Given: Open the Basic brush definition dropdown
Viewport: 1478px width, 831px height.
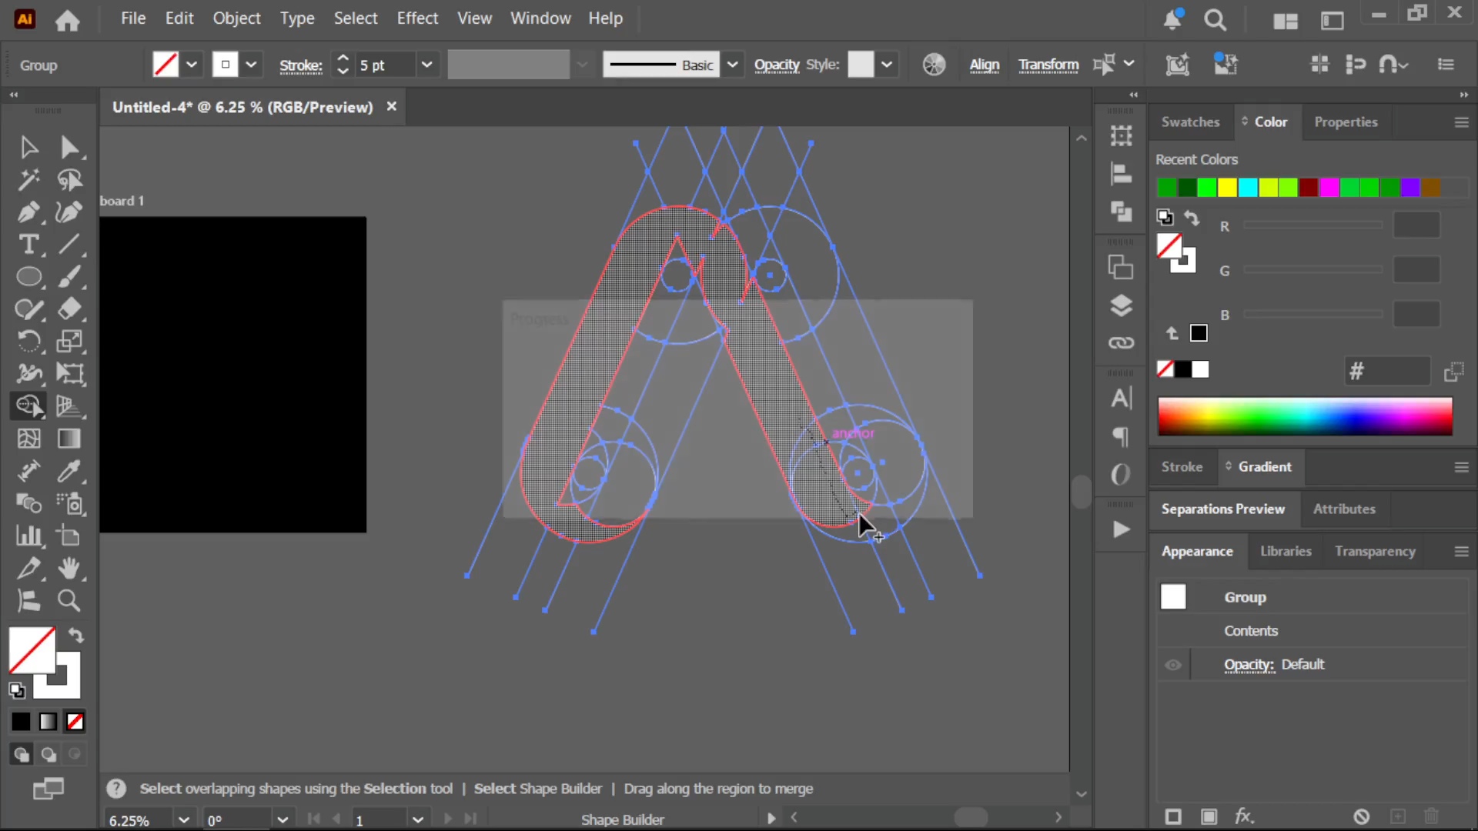Looking at the screenshot, I should tap(733, 65).
